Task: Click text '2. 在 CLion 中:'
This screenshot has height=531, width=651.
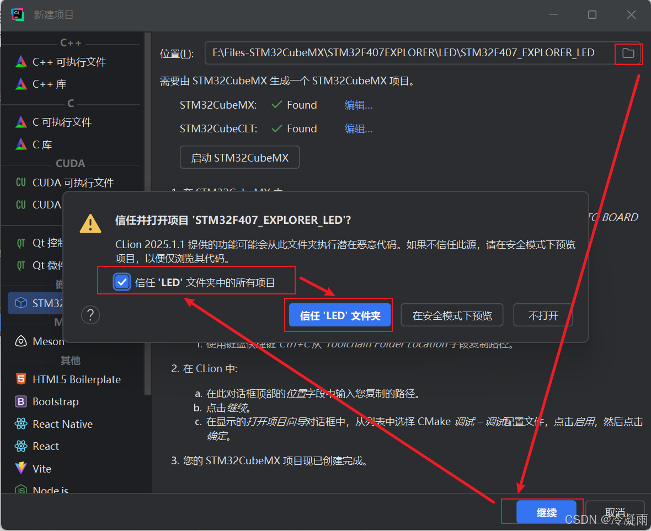Action: pos(204,369)
